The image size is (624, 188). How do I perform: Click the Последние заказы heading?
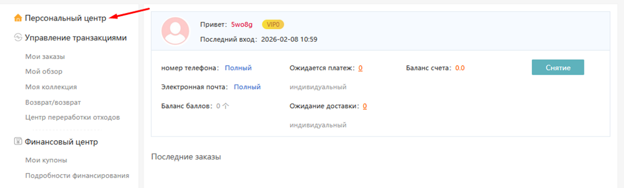point(186,157)
